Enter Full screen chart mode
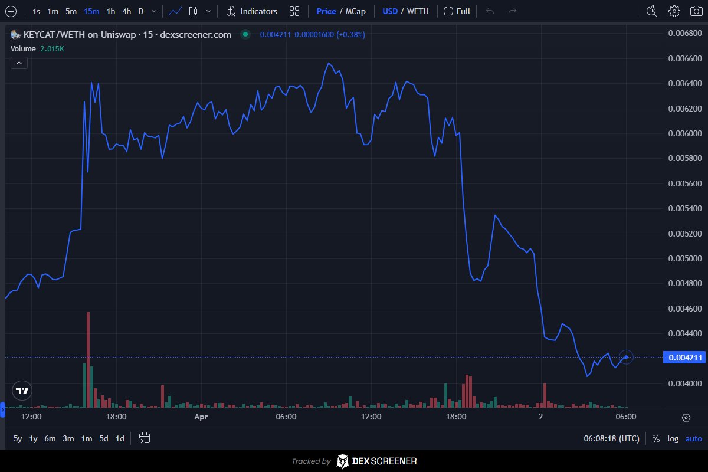 [457, 11]
